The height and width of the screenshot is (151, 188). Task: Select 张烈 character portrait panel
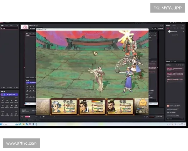click(x=120, y=107)
